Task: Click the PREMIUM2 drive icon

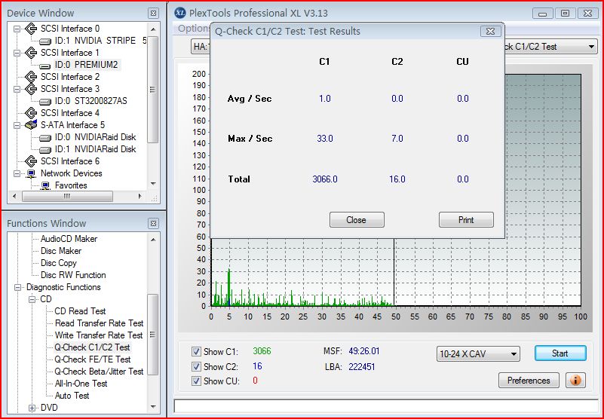Action: click(45, 65)
